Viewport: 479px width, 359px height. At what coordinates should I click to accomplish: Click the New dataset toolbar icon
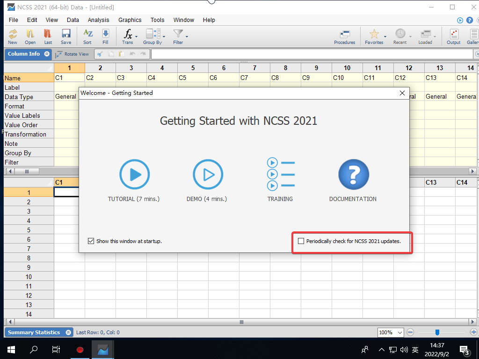pos(13,36)
